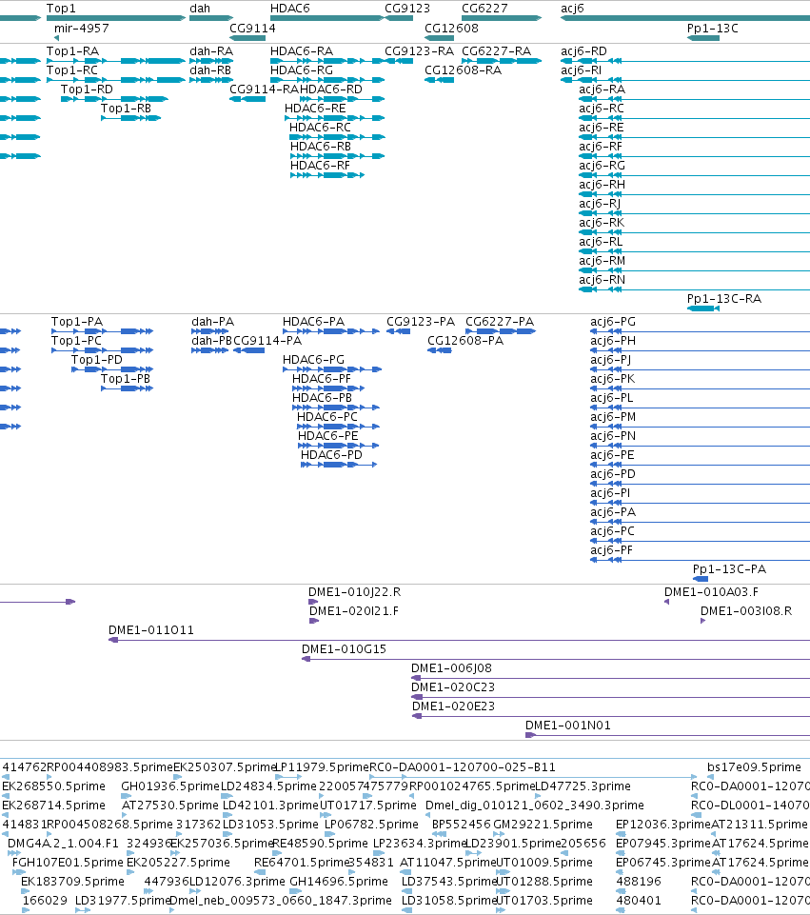Select EST EP12036.3prime

[663, 824]
